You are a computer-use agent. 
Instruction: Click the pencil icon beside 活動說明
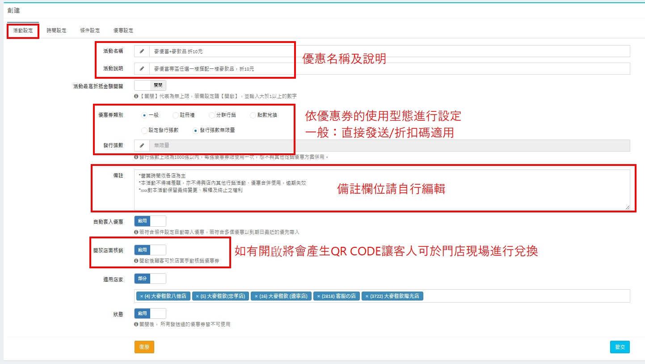click(142, 69)
